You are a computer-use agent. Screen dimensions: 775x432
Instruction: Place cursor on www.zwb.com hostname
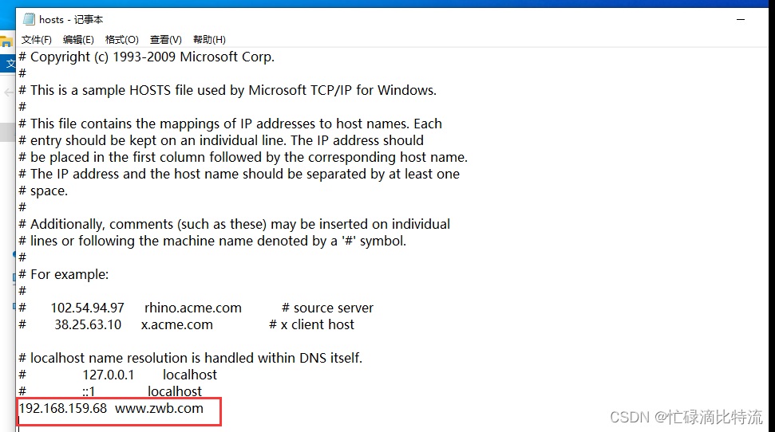[x=159, y=408]
